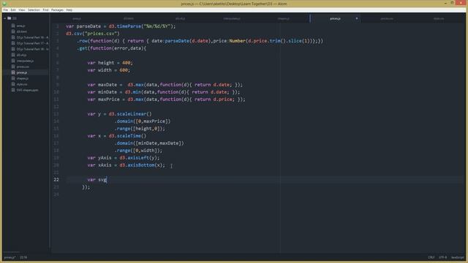468x263 pixels.
Task: Open the Help menu
Action: point(69,9)
